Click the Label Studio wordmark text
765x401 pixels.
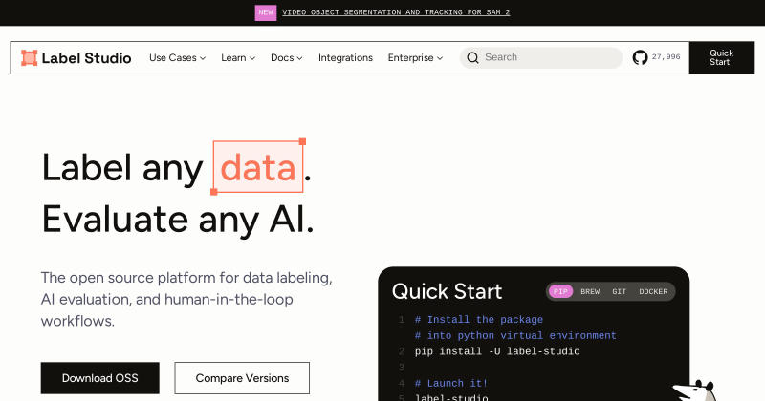tap(86, 58)
